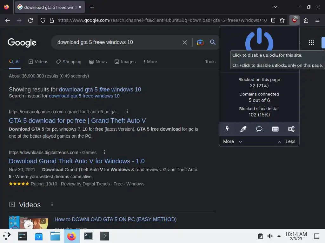Switch to the Shopping tab

pyautogui.click(x=69, y=62)
